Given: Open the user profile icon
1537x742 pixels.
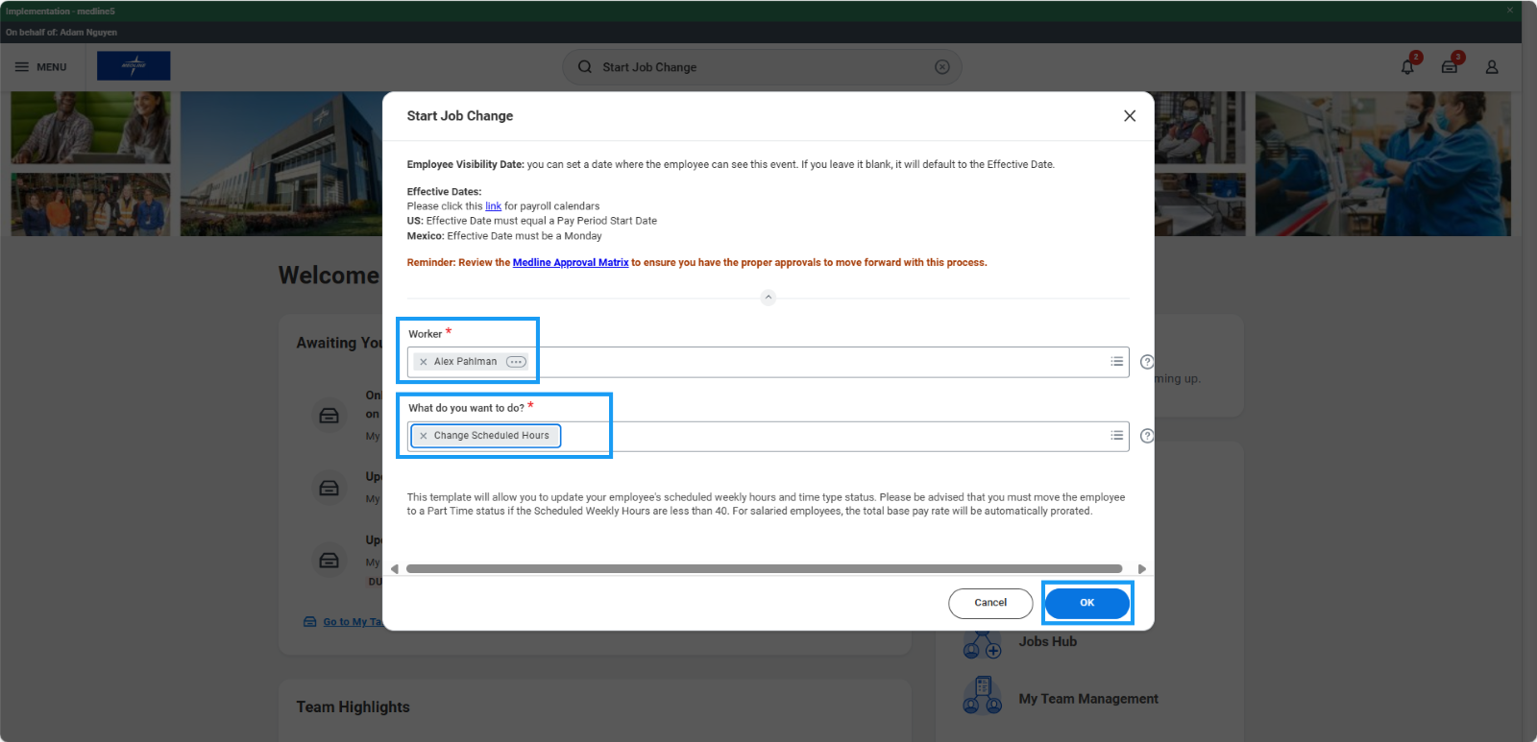Looking at the screenshot, I should pyautogui.click(x=1492, y=67).
